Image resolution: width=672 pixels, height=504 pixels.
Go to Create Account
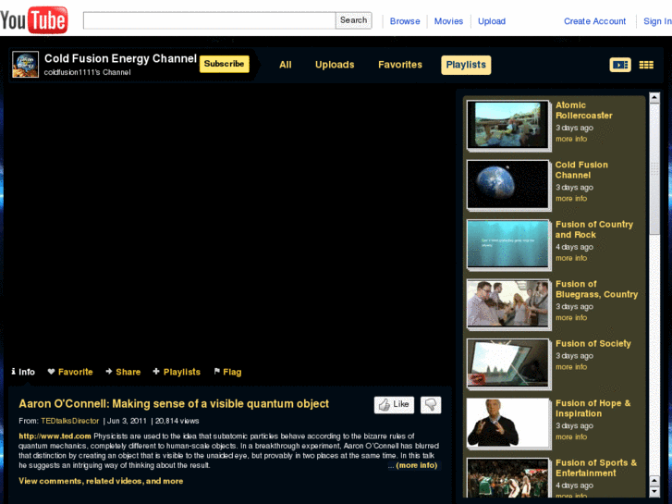pos(594,21)
